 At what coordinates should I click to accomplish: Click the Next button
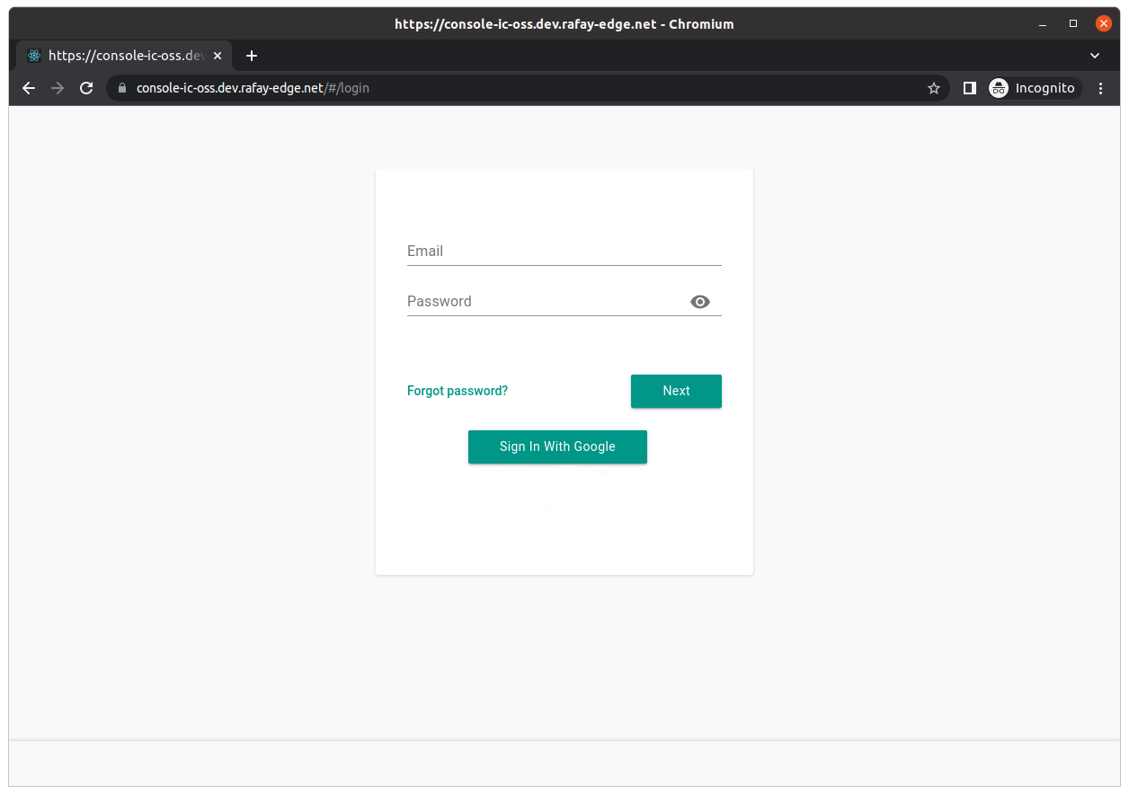676,391
